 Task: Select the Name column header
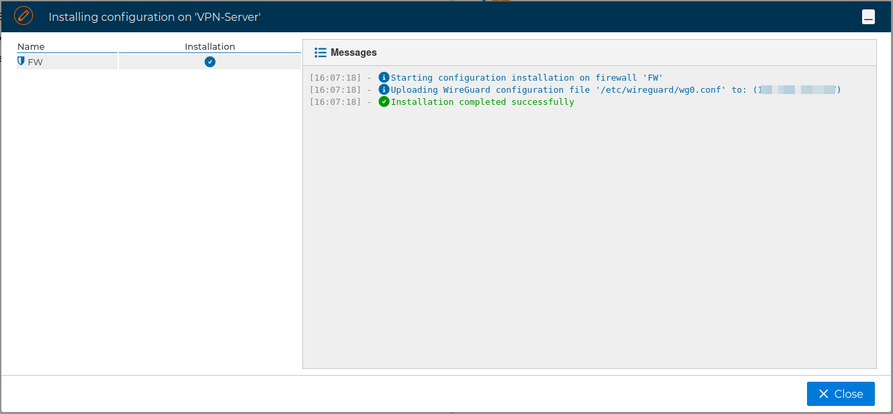[31, 46]
